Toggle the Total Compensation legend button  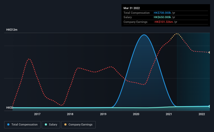point(22,125)
